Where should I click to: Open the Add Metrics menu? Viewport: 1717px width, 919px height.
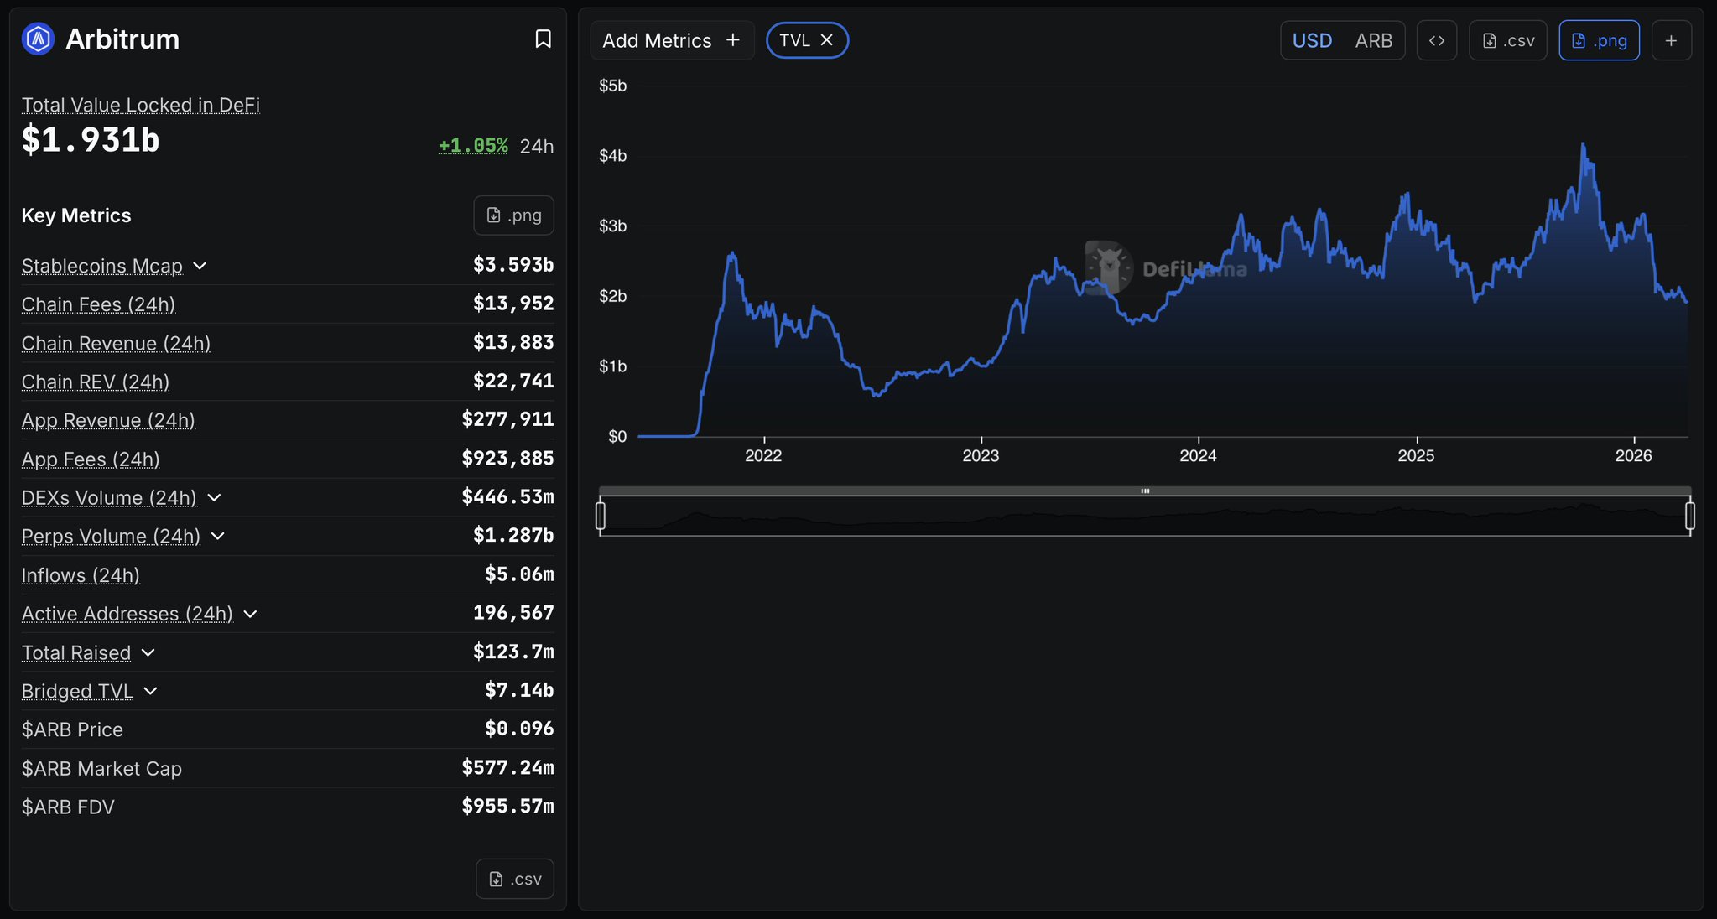[x=671, y=40]
